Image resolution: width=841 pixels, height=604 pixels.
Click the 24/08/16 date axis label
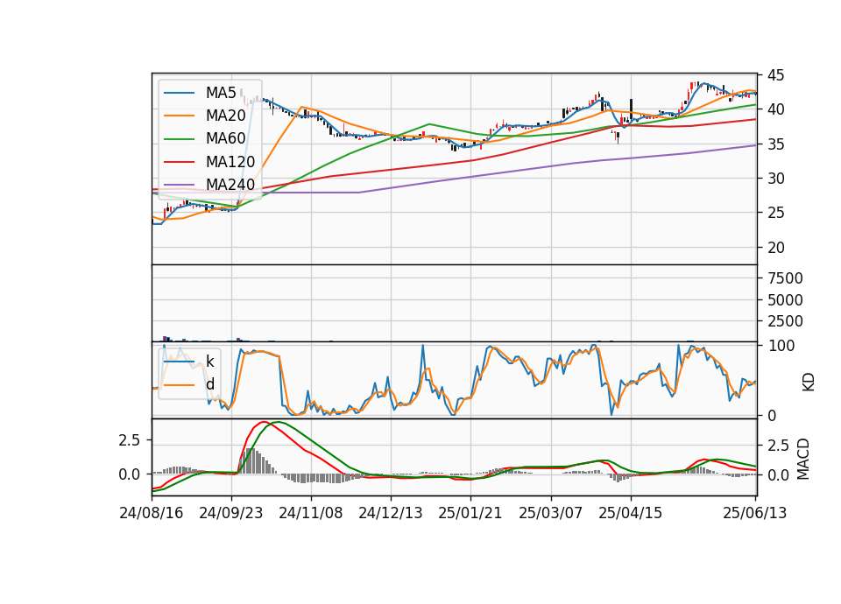coord(152,513)
